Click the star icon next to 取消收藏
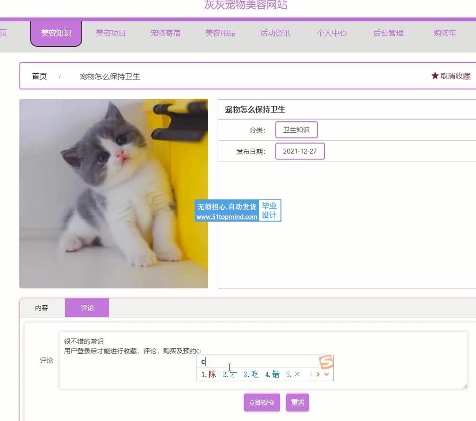The image size is (476, 421). point(435,76)
